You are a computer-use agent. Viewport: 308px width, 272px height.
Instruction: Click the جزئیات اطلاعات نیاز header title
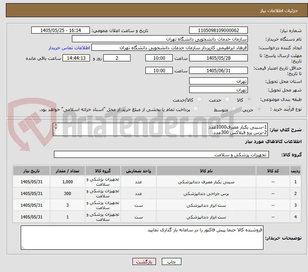(279, 11)
